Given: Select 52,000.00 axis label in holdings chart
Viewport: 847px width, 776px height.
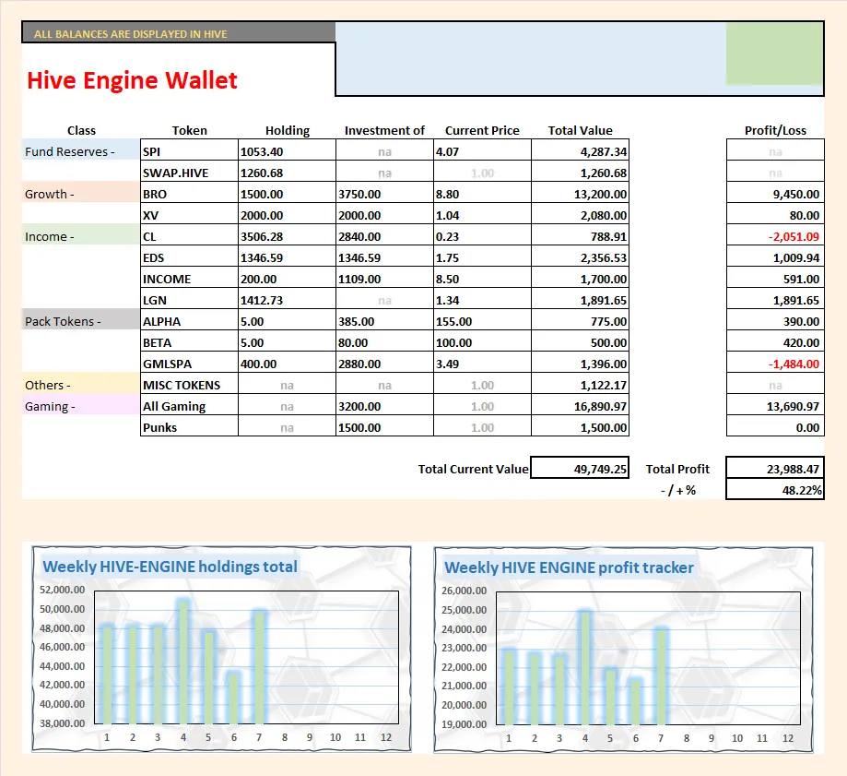Looking at the screenshot, I should 62,590.
